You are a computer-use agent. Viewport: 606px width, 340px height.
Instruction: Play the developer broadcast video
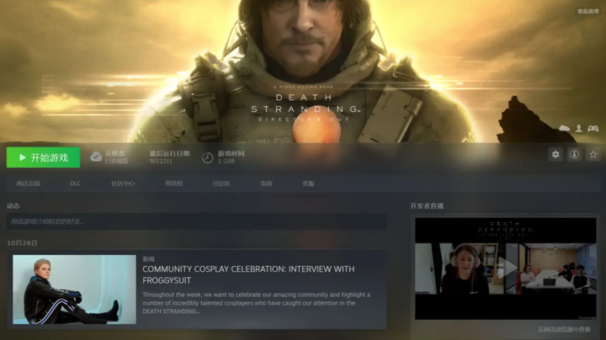(506, 268)
